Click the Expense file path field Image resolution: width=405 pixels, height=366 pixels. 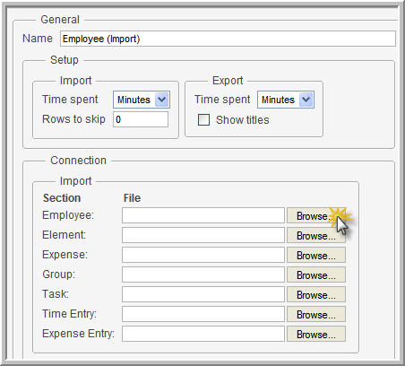tap(203, 255)
